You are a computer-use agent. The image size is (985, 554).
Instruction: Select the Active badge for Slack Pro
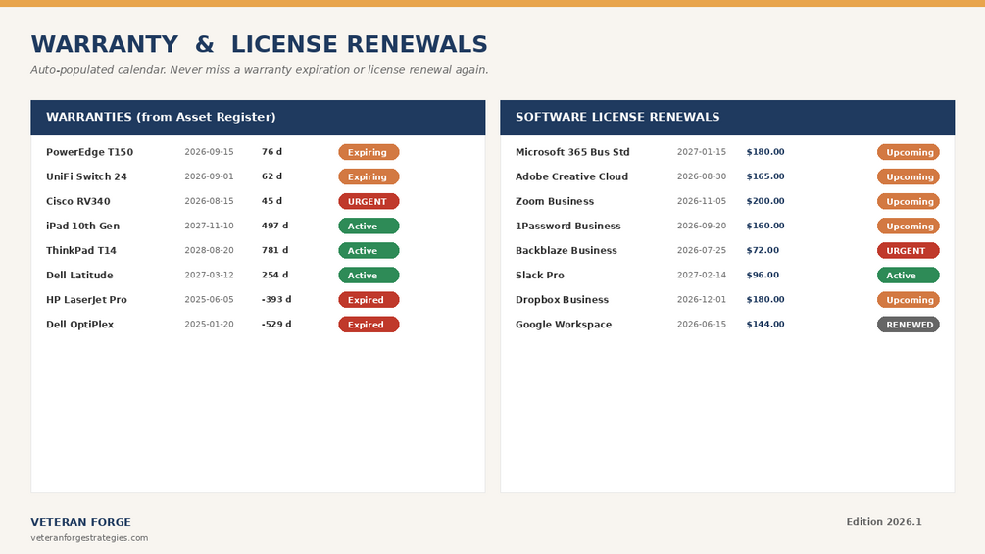909,275
